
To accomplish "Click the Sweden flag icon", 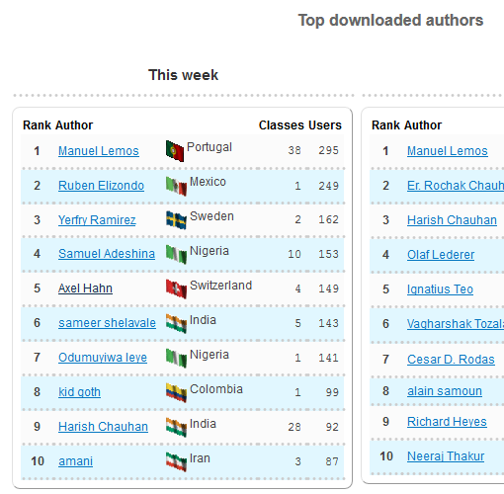I will 176,220.
